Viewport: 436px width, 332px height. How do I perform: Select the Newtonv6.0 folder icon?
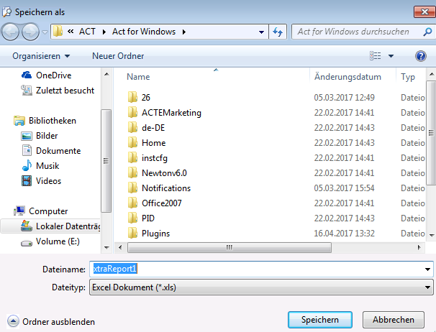132,172
